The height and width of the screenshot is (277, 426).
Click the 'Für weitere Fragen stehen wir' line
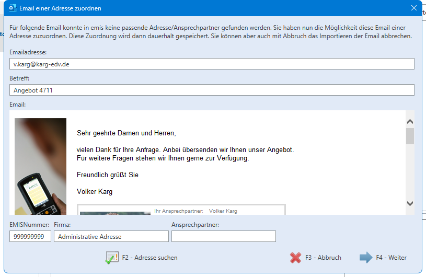tap(163, 158)
